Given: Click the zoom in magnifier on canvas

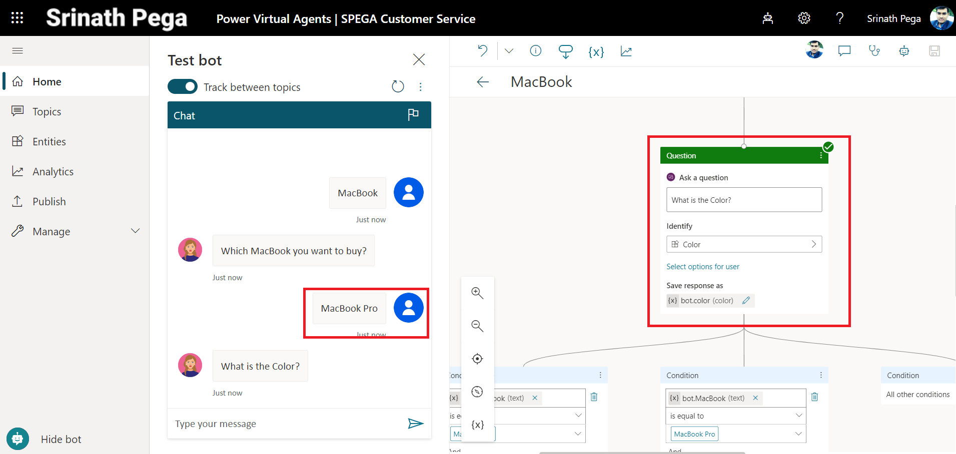Looking at the screenshot, I should [x=477, y=293].
